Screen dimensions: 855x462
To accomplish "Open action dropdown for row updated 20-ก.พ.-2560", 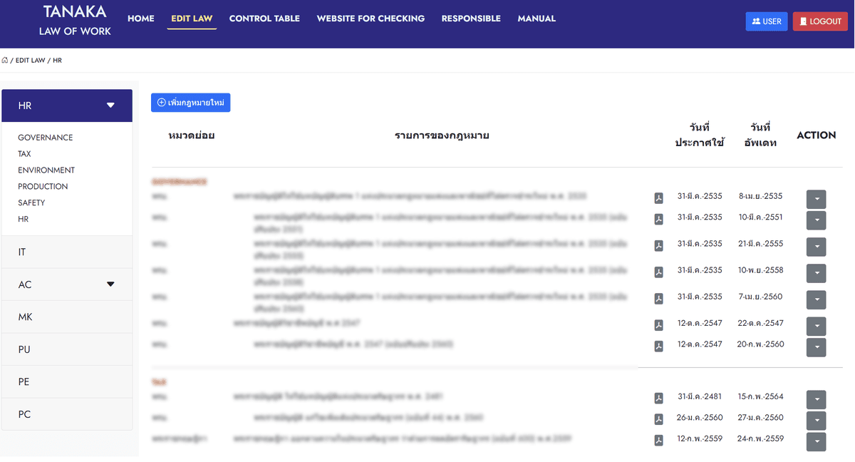I will [x=817, y=347].
